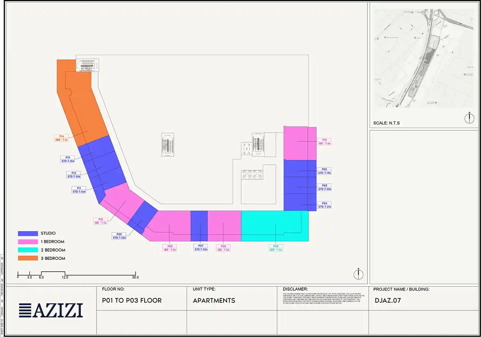Click the single elevator shaft marked with an X
This screenshot has height=337, width=481.
tap(247, 148)
